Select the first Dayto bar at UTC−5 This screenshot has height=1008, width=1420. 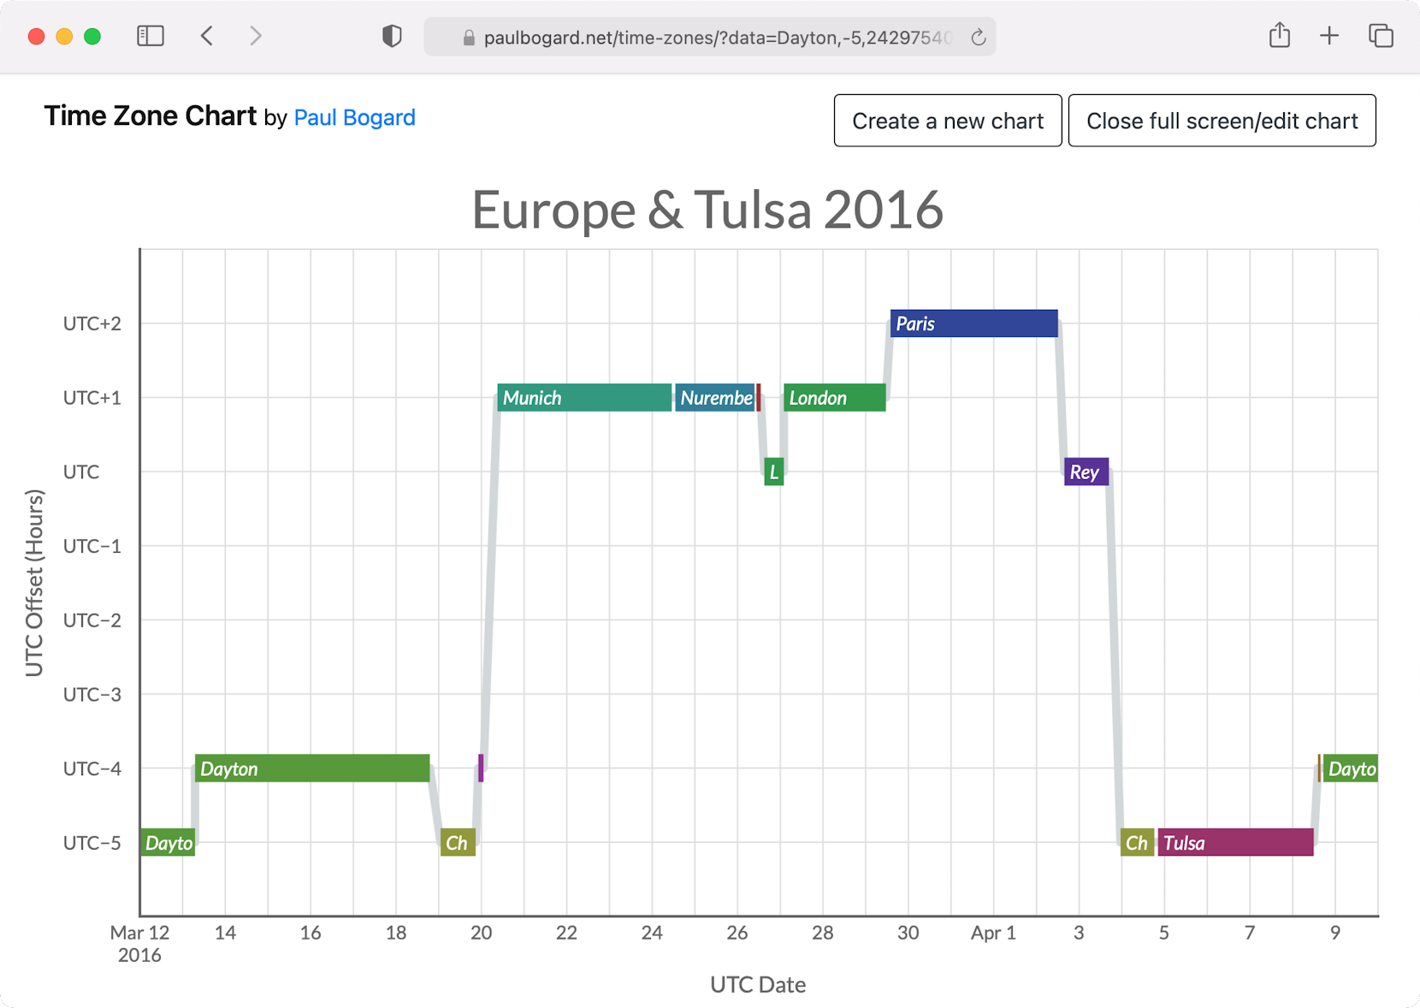coord(169,843)
